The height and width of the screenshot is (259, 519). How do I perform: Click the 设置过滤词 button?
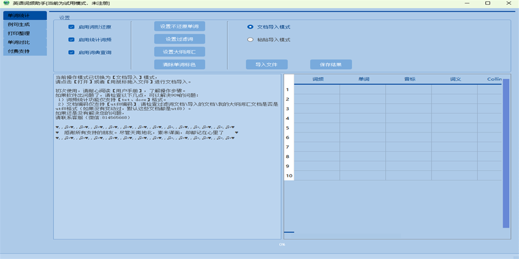tap(179, 39)
